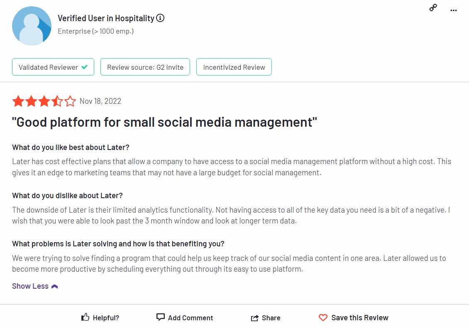Click the heart icon to save review
This screenshot has width=469, height=329.
coord(323,317)
